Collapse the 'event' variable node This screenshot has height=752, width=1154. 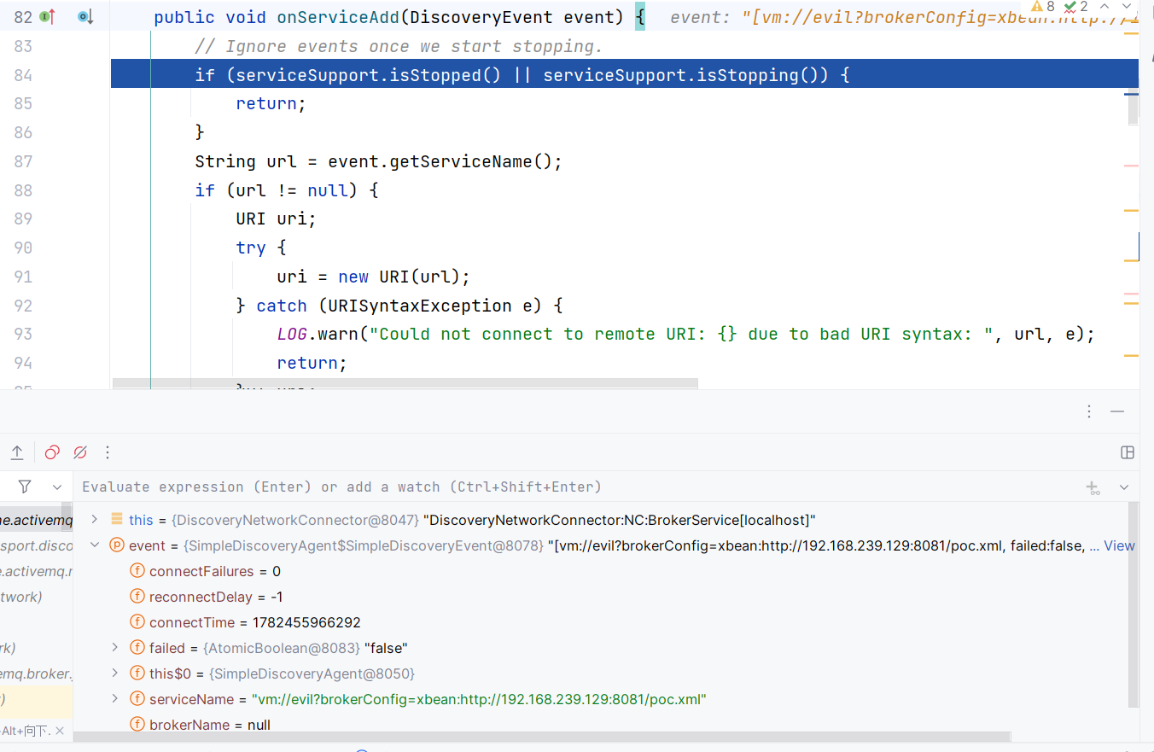tap(95, 545)
